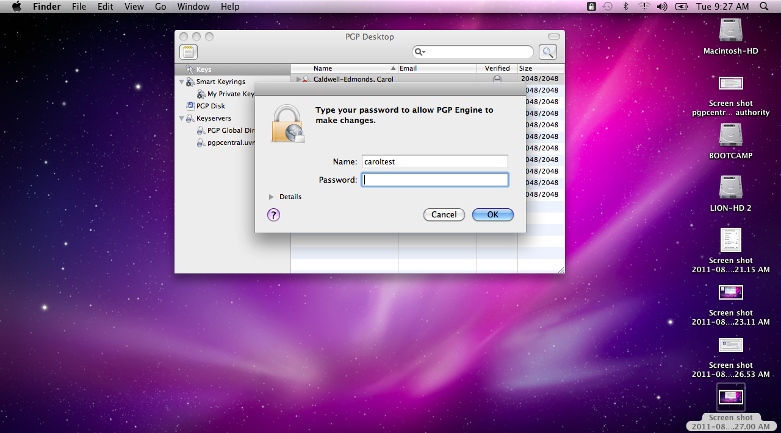Collapse the Keyservers group

[x=181, y=118]
